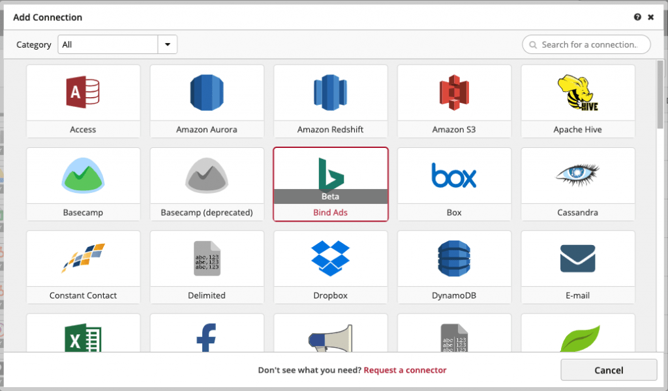This screenshot has height=391, width=668.
Task: Click the Cancel button
Action: click(x=609, y=370)
